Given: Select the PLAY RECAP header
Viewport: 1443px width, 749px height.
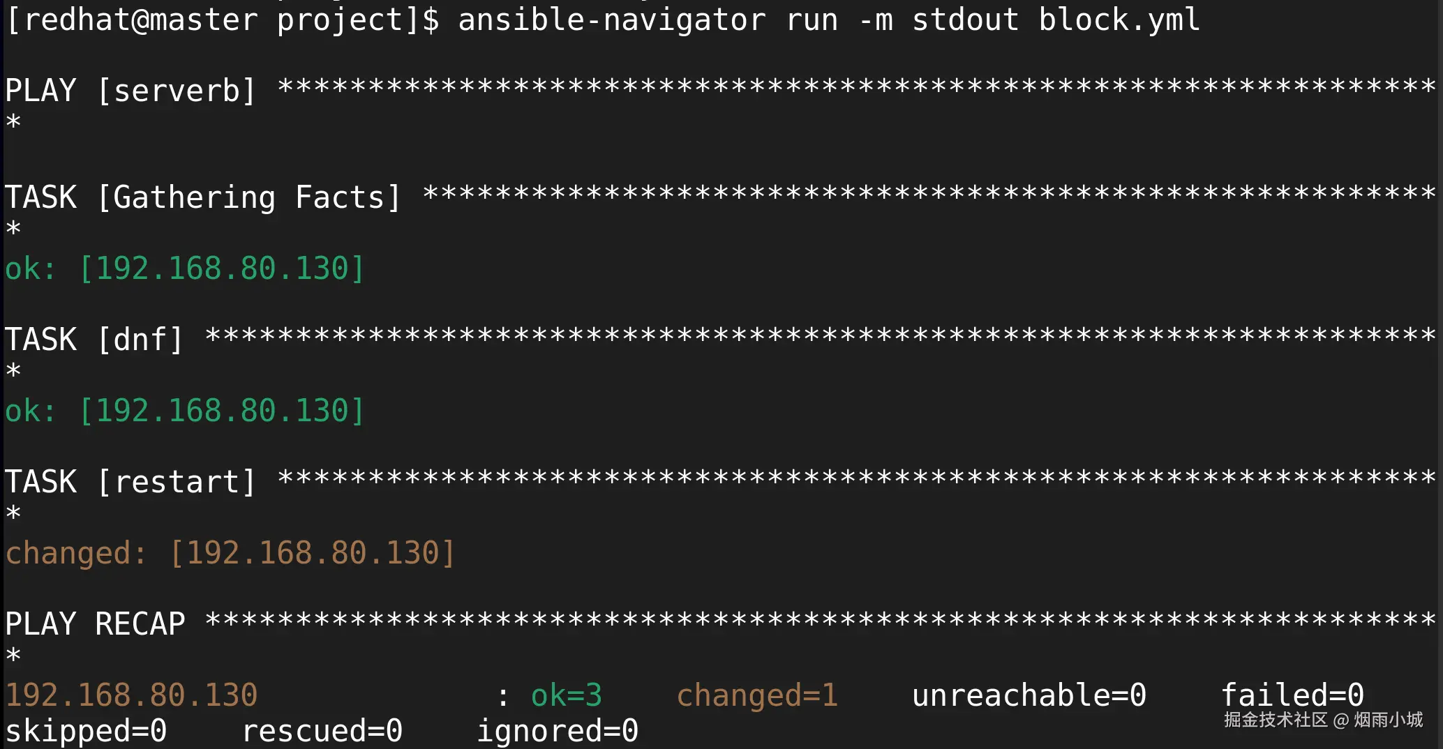Looking at the screenshot, I should tap(96, 624).
